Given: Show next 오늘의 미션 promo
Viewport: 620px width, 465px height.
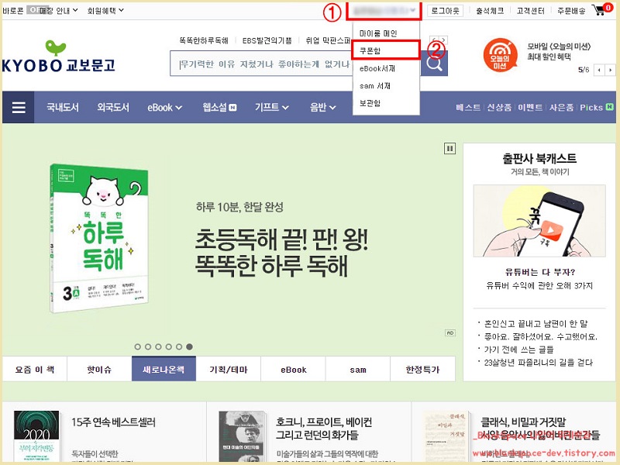Looking at the screenshot, I should point(611,70).
